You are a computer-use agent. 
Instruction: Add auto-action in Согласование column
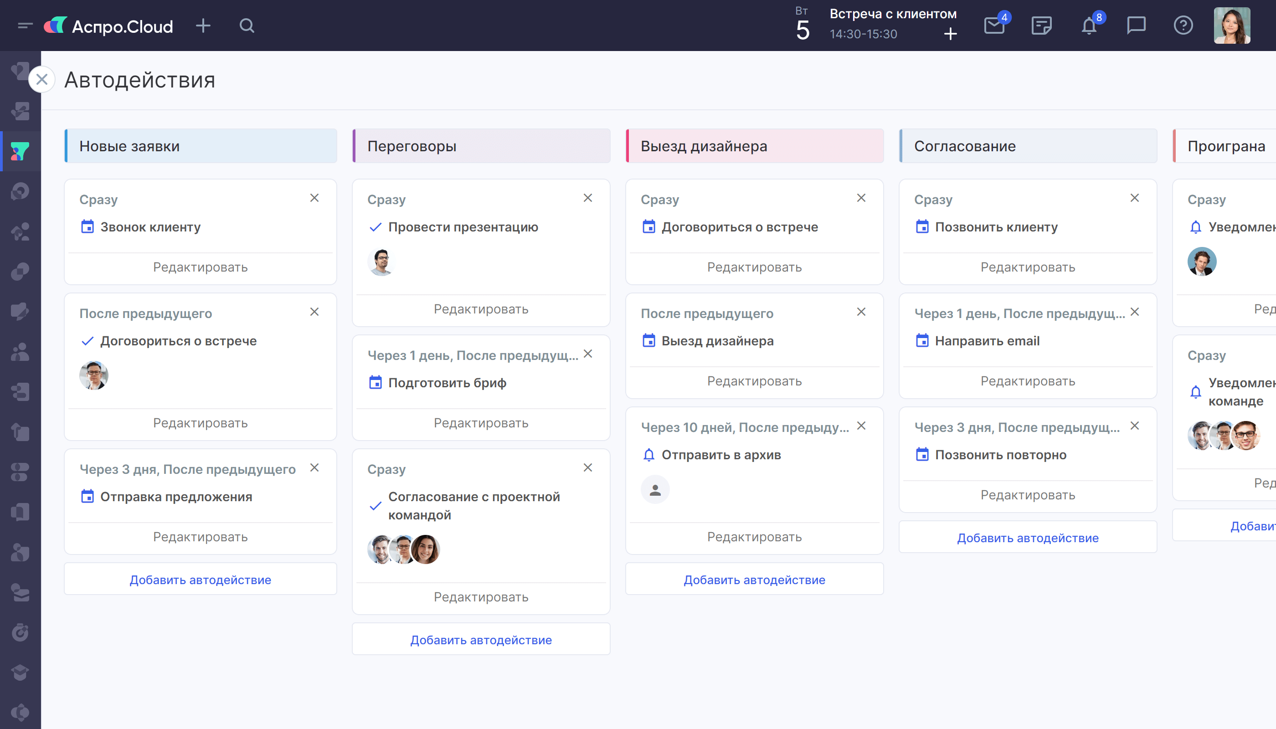point(1028,538)
